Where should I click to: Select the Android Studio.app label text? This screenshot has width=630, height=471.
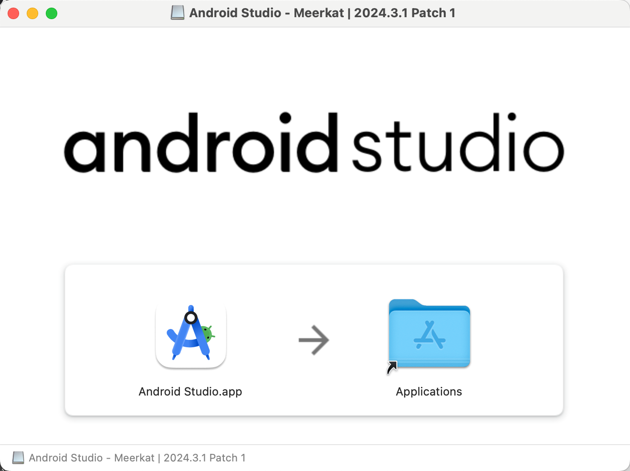pyautogui.click(x=190, y=391)
